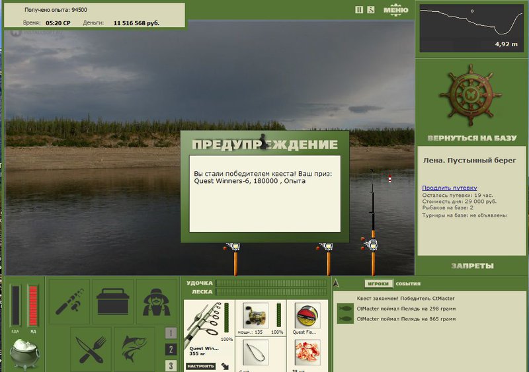Click 'Получено опыта: 94500' text
Viewport: 529px width, 372px height.
pyautogui.click(x=56, y=10)
